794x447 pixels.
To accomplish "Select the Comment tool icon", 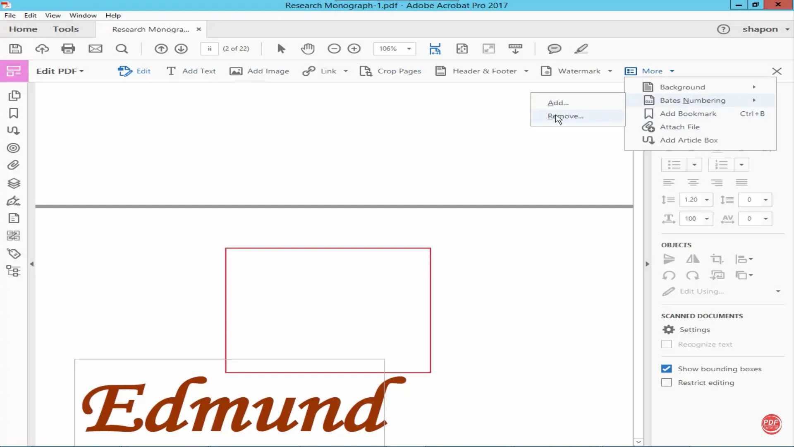I will [554, 48].
